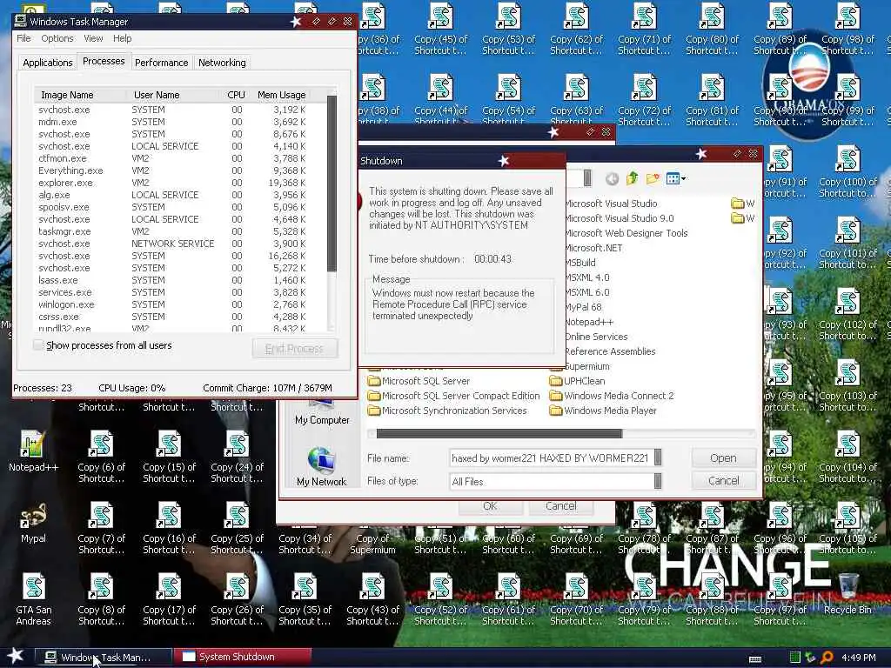
Task: Click OK in the rear dialog
Action: coord(491,505)
